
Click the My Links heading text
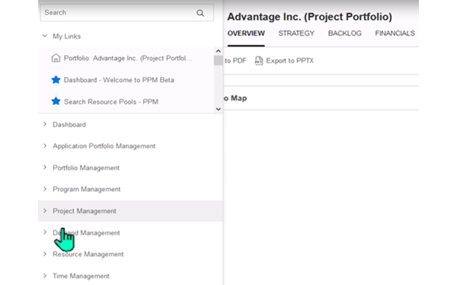click(66, 36)
